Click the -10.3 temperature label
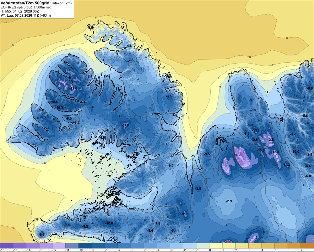 [59, 107]
